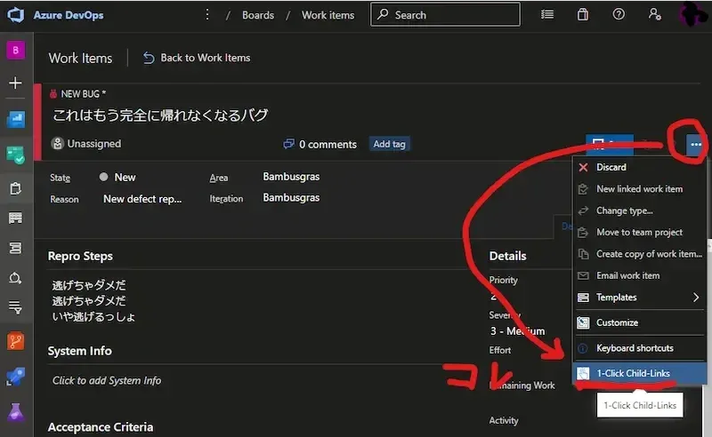Viewport: 712px width, 437px height.
Task: Click the Unassigned assignee field
Action: tap(86, 144)
